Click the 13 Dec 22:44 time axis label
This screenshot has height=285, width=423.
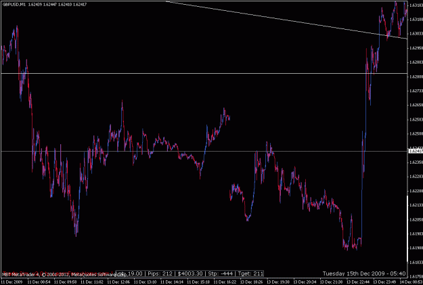point(358,282)
